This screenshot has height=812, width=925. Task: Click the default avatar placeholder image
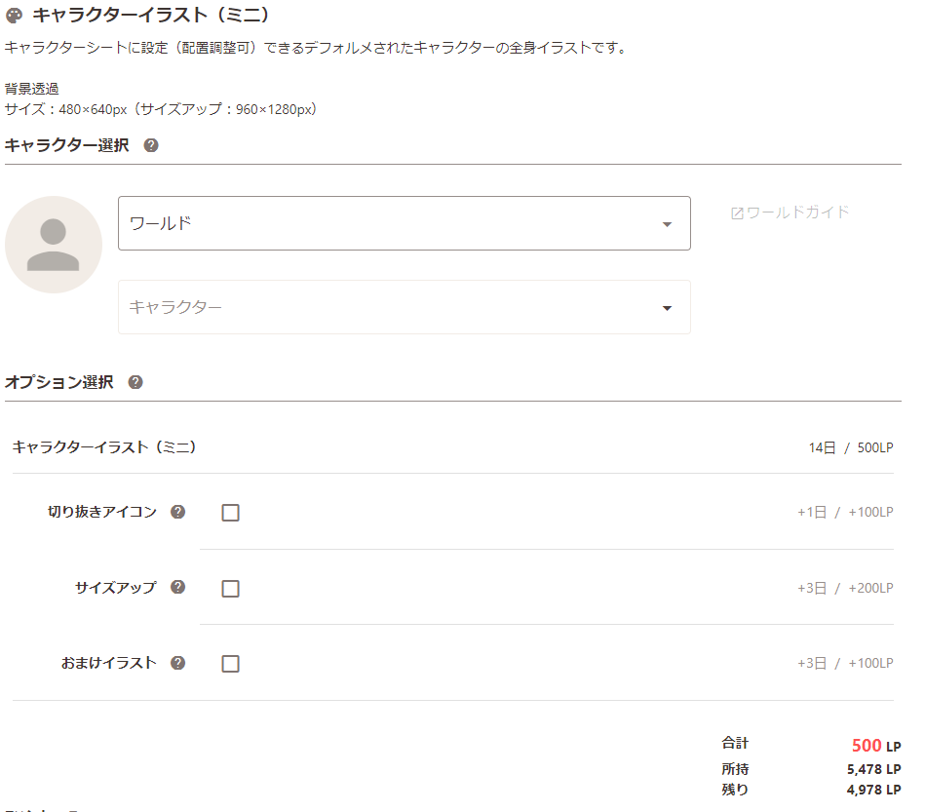pyautogui.click(x=53, y=245)
